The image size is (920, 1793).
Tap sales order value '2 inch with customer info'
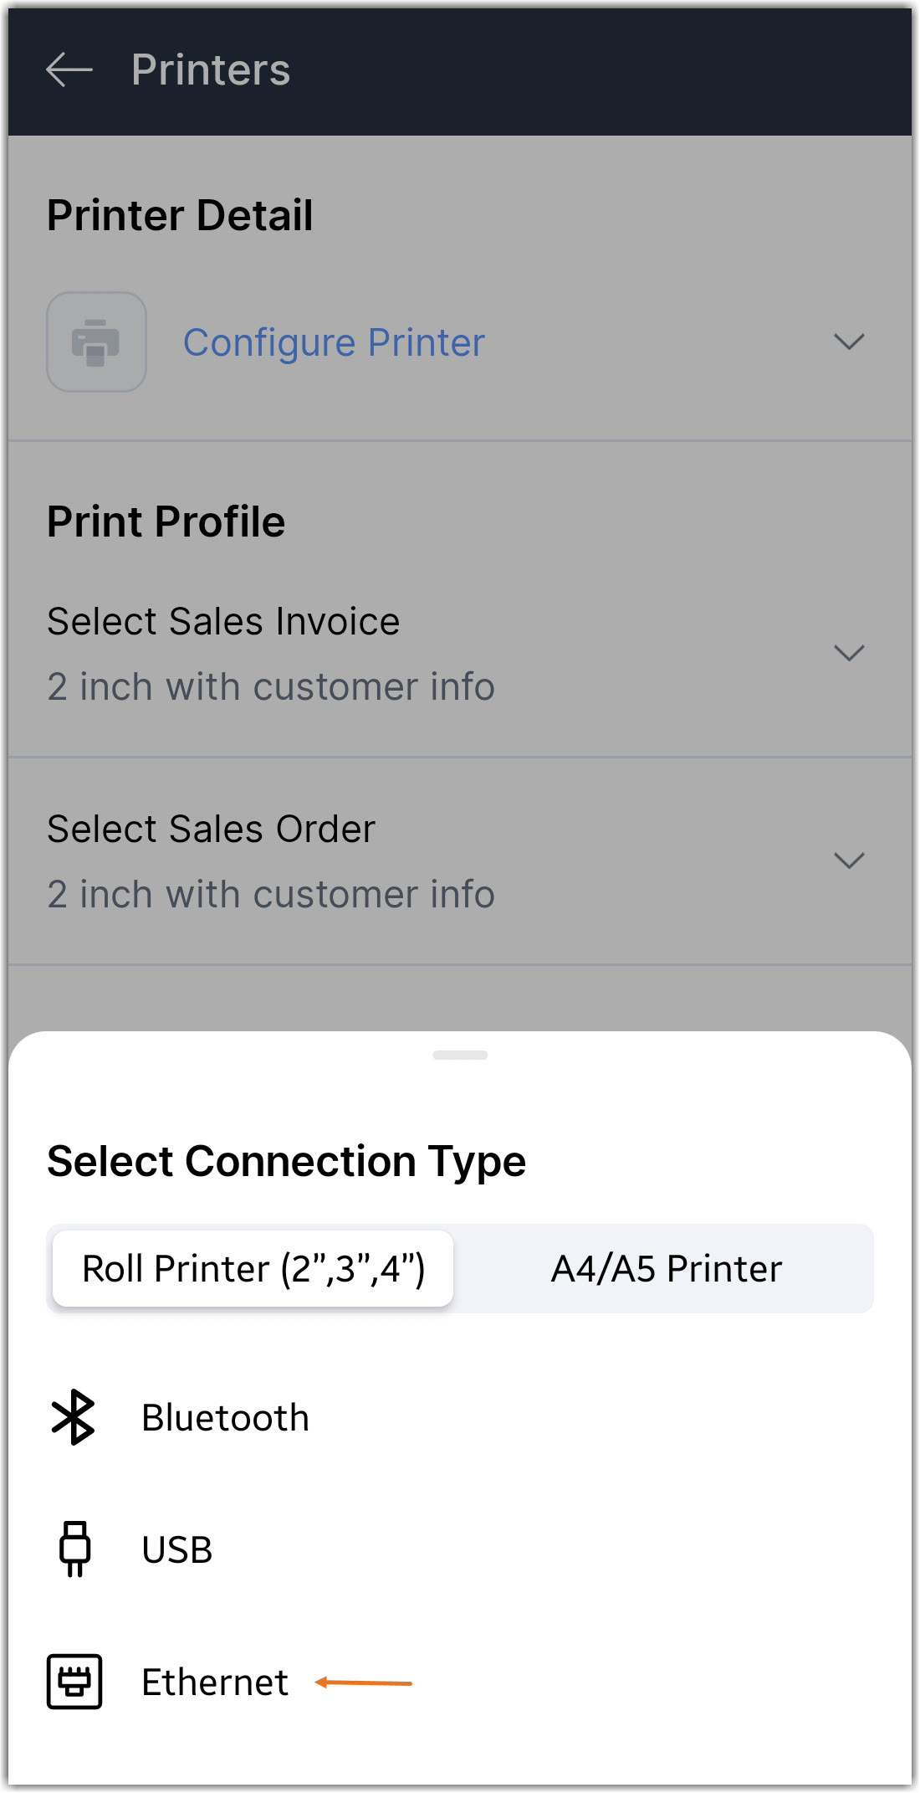point(270,894)
